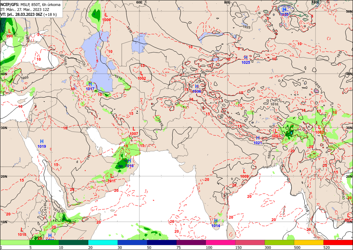Click the 'H 1017' marker near the Caspian Sea
The image size is (353, 250).
(x=90, y=86)
